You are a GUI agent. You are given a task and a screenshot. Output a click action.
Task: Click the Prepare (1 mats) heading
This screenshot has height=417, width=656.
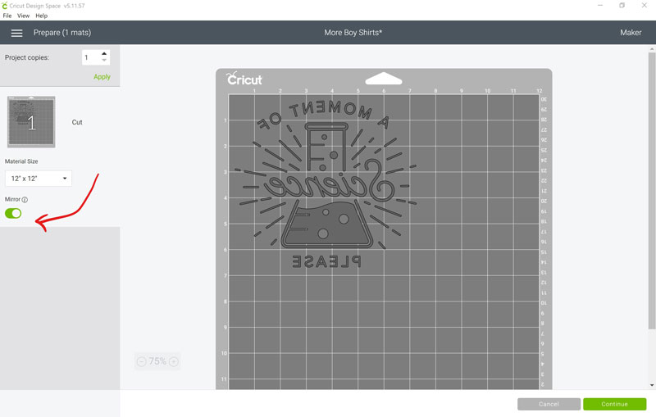pos(62,33)
